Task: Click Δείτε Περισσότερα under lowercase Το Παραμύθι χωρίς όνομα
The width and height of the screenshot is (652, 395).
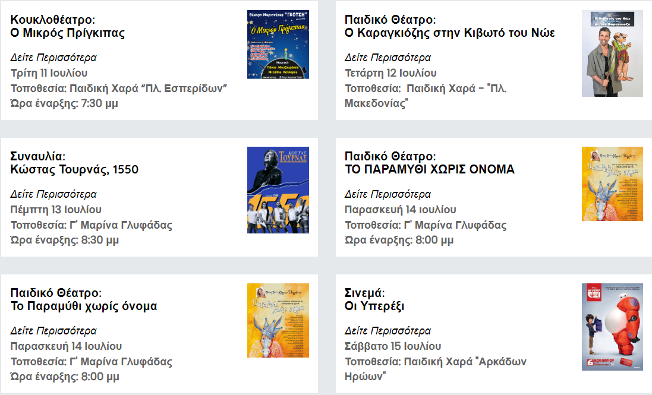Action: (x=53, y=331)
